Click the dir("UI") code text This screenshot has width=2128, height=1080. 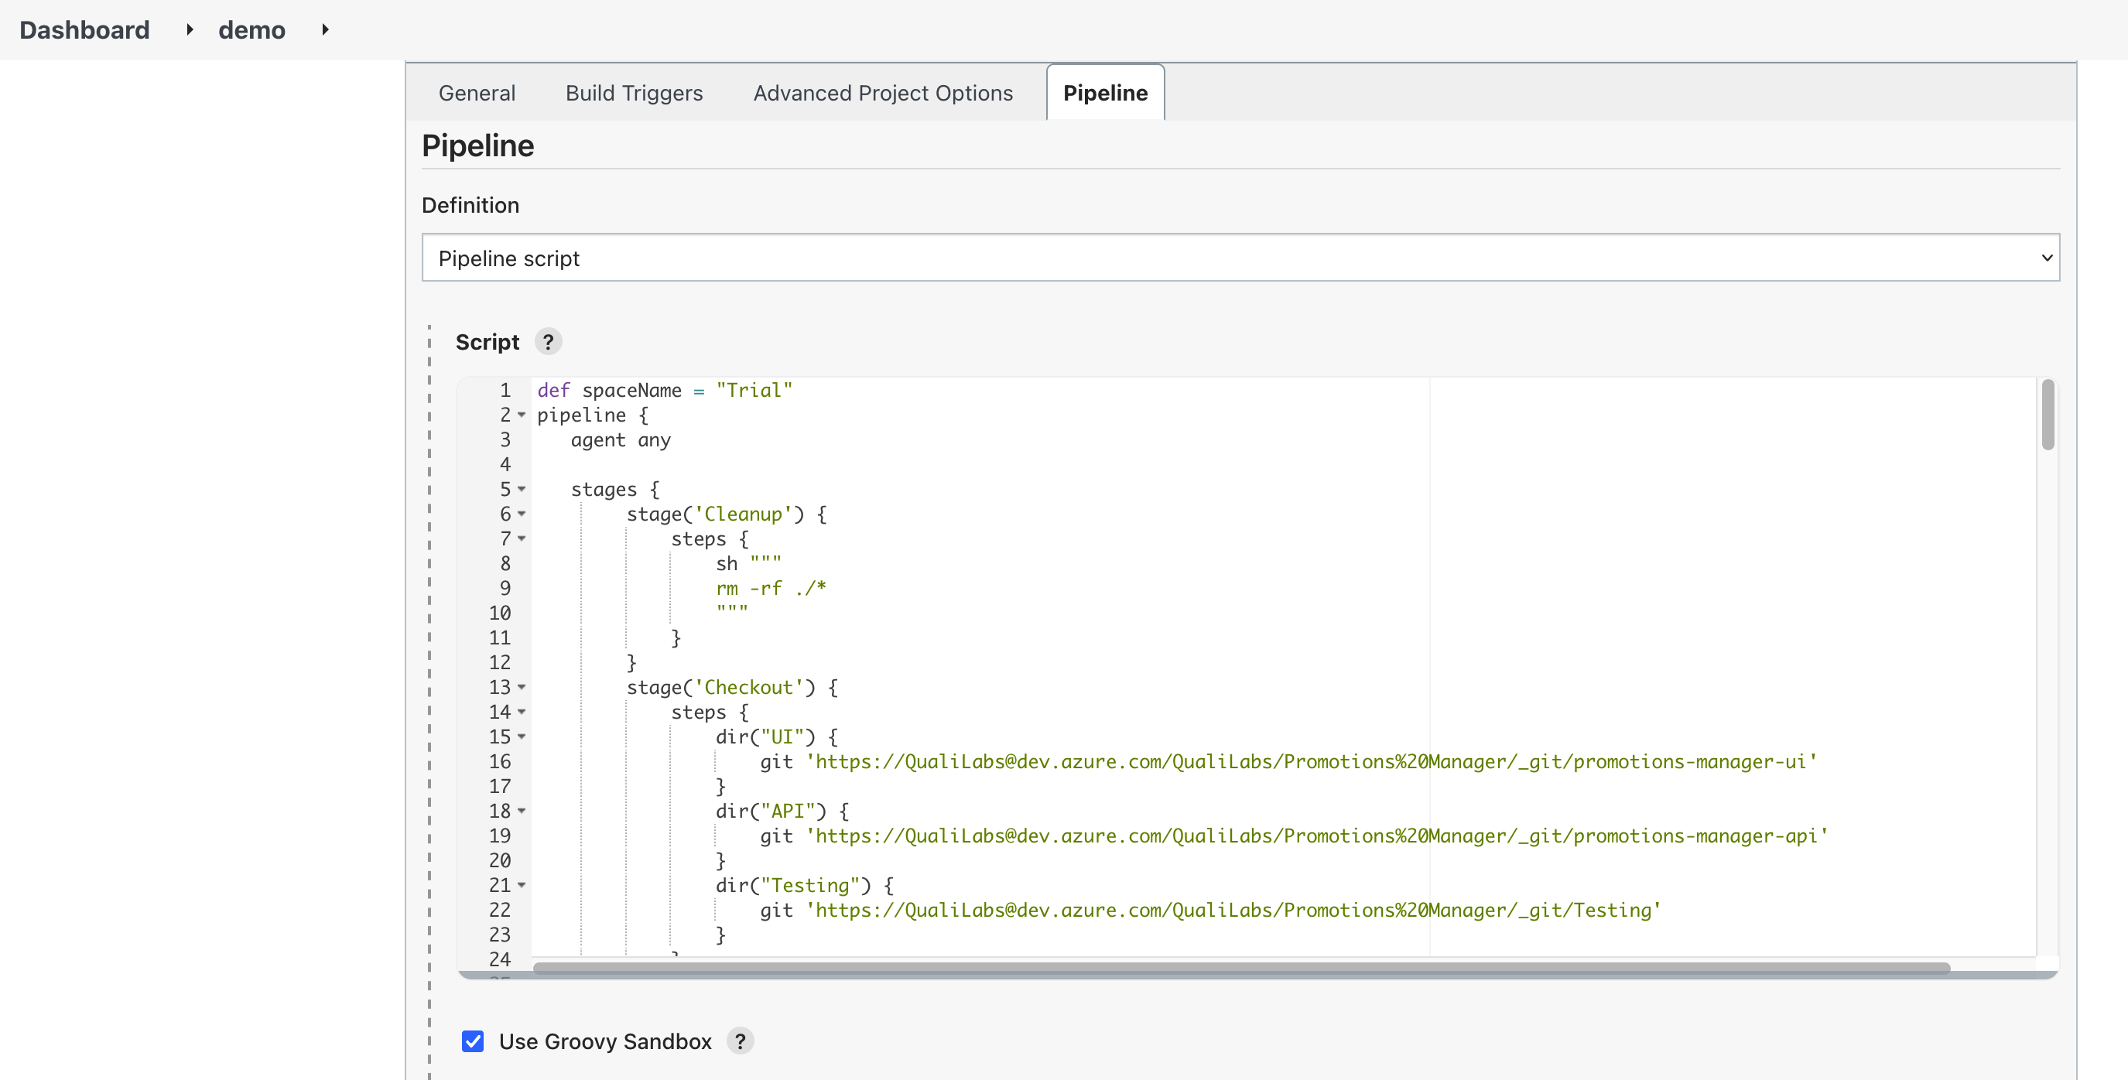coord(776,737)
